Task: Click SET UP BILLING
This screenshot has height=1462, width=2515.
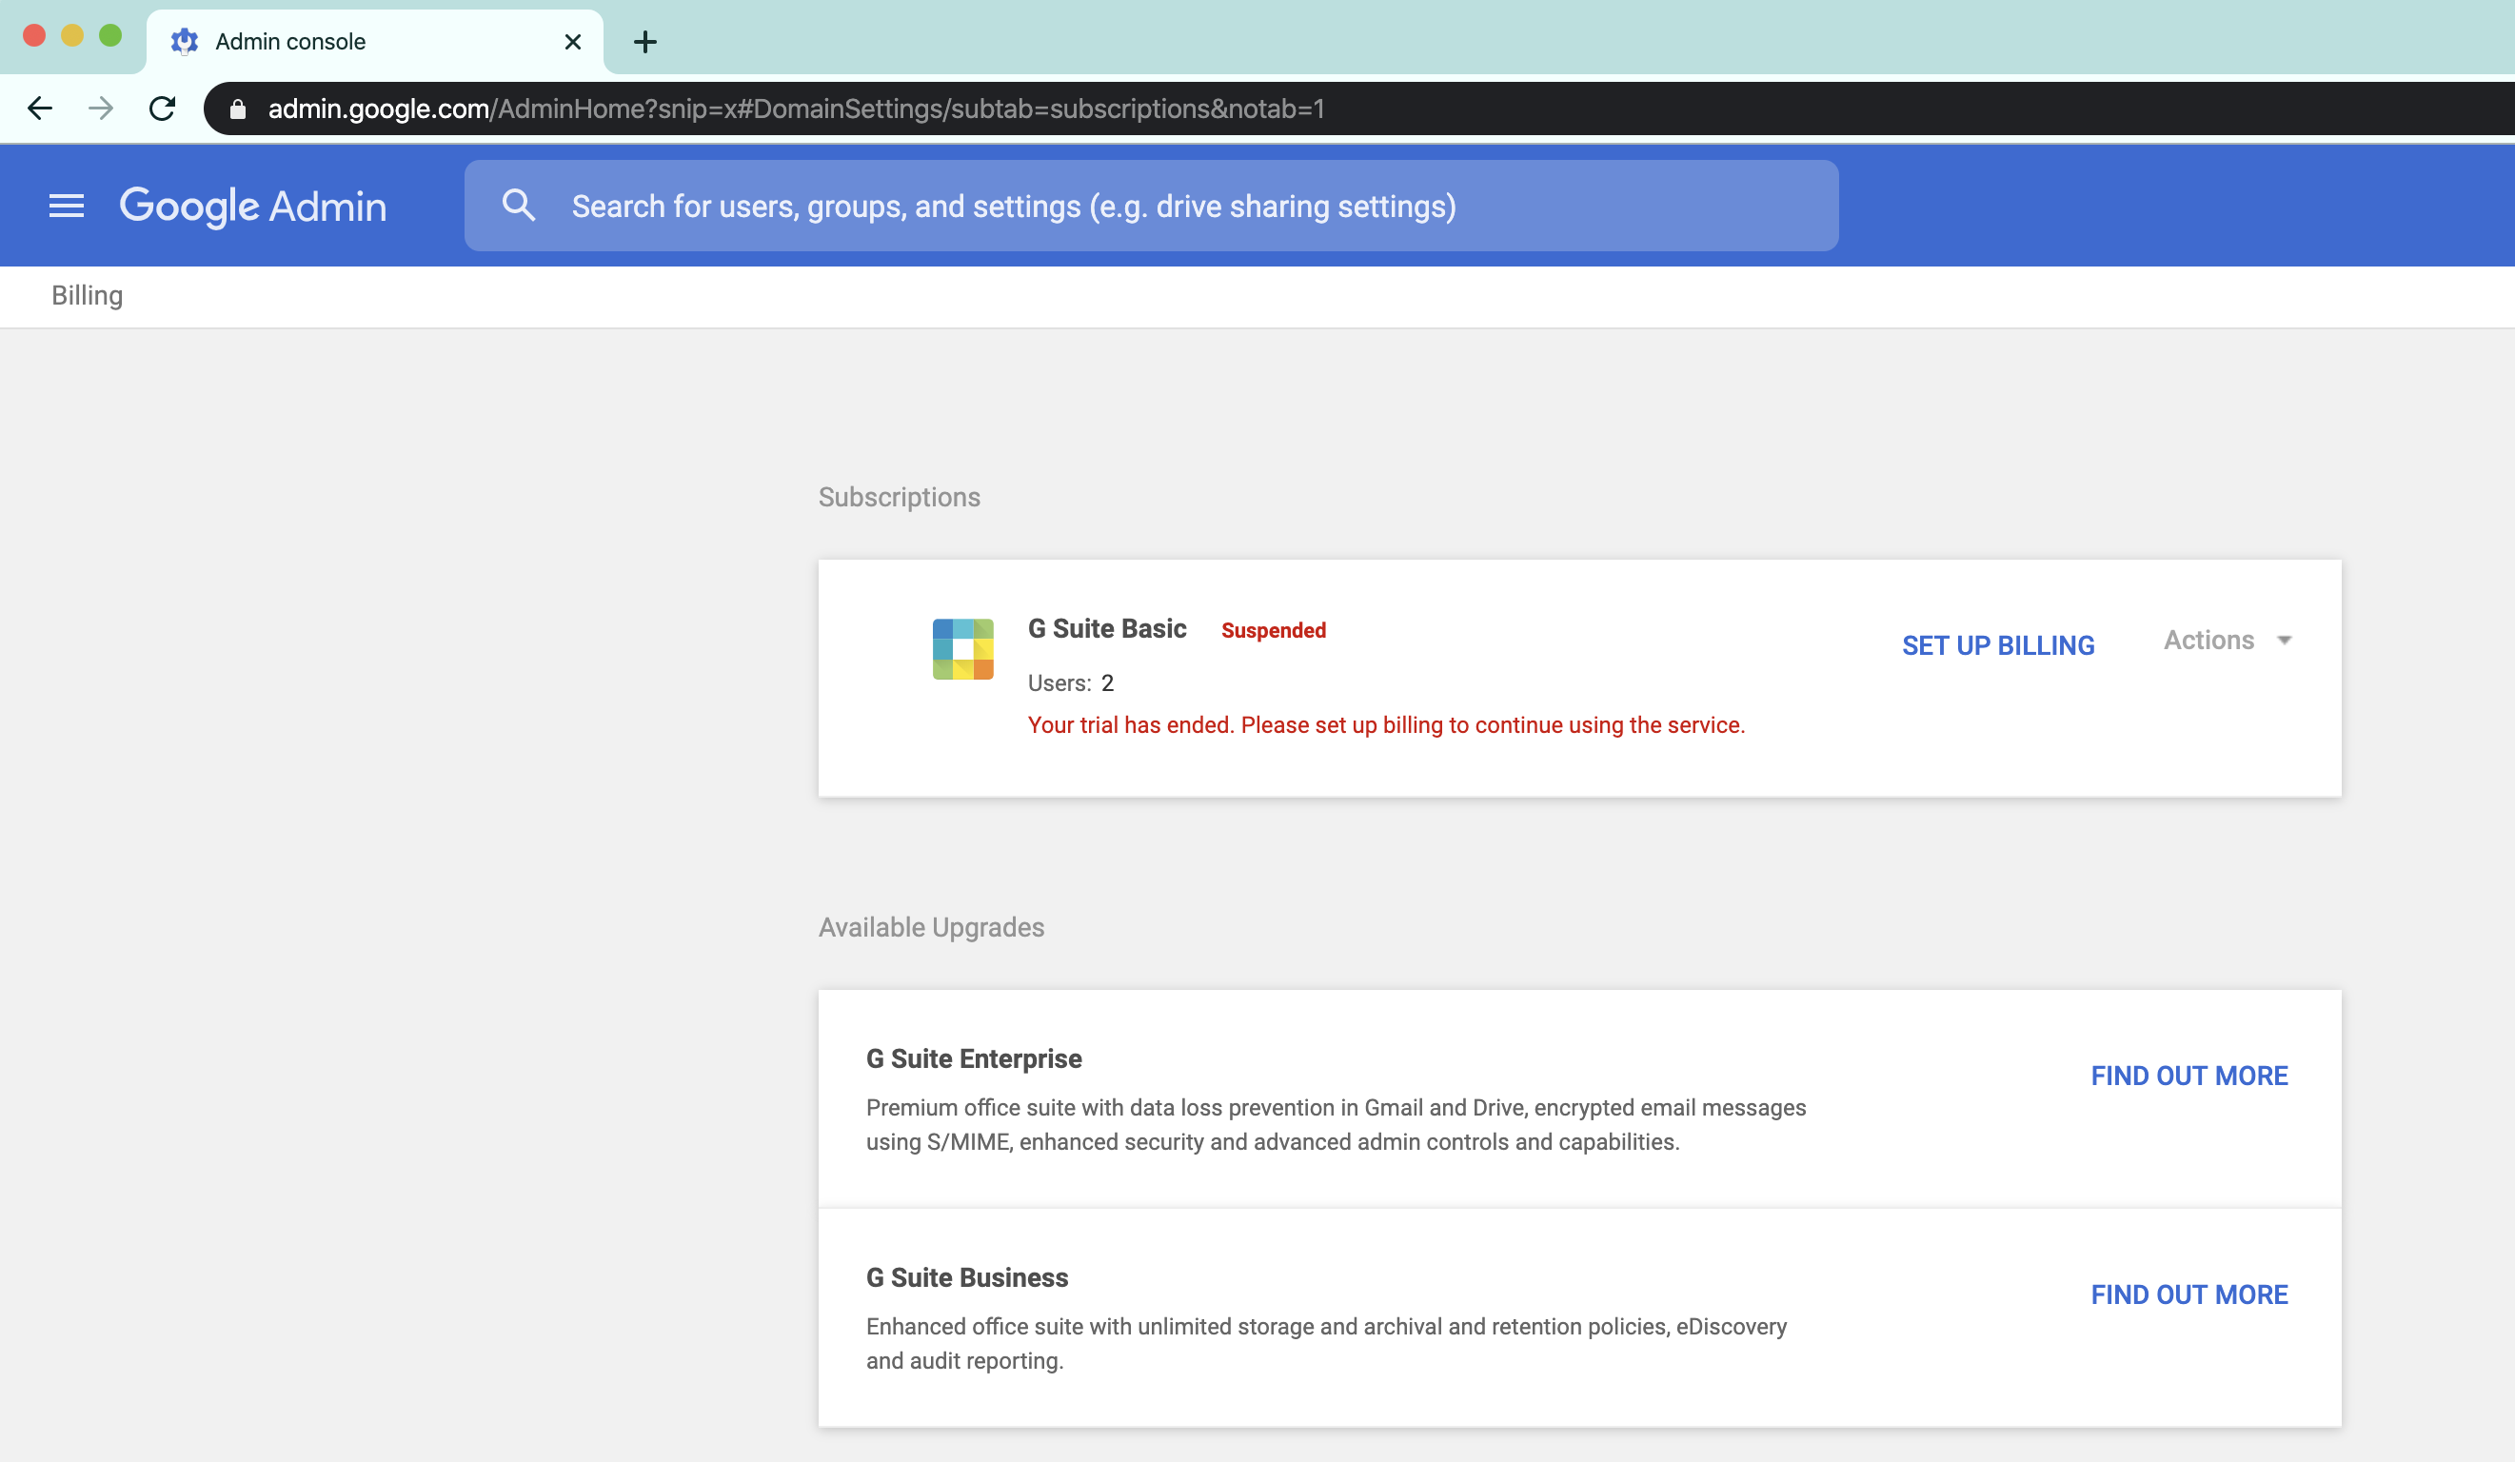Action: (1998, 645)
